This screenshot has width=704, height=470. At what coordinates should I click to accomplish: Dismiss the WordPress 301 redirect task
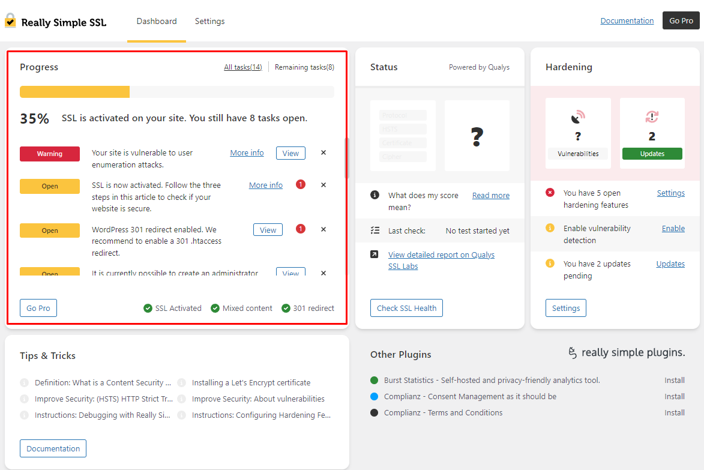click(x=323, y=229)
